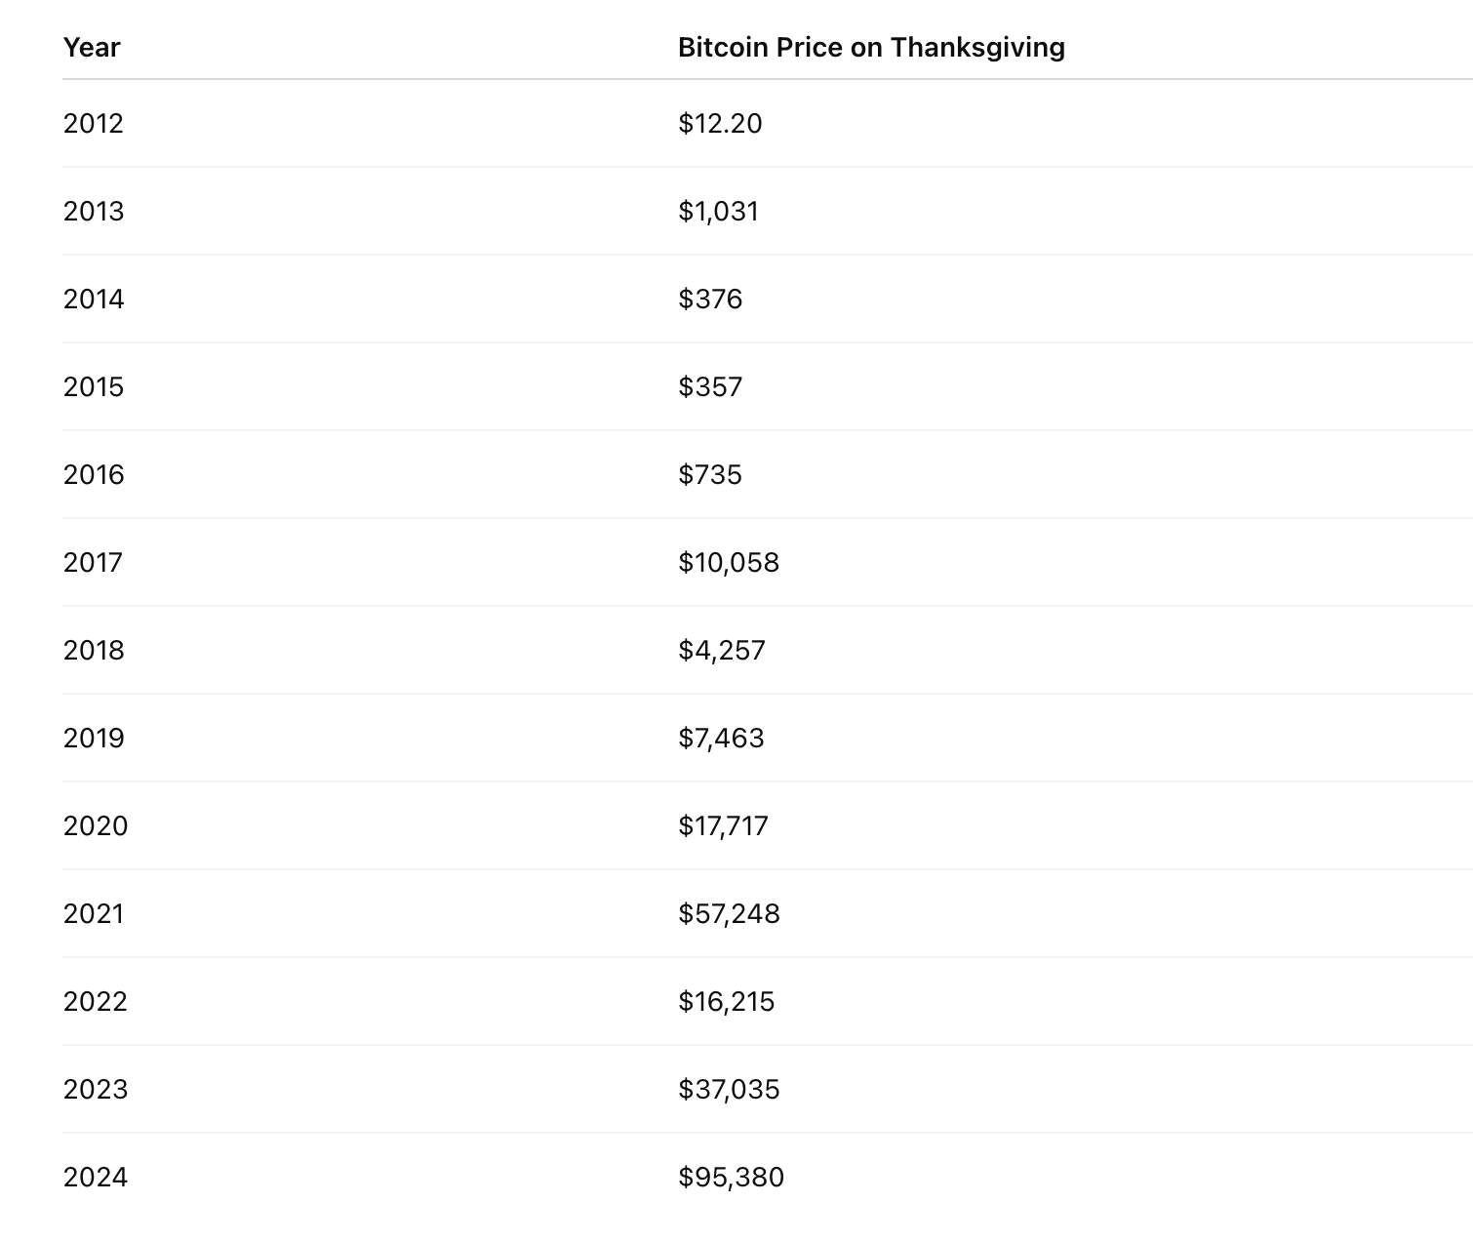Screen dimensions: 1473x1243
Task: Select the 2021 year cell
Action: coord(94,913)
